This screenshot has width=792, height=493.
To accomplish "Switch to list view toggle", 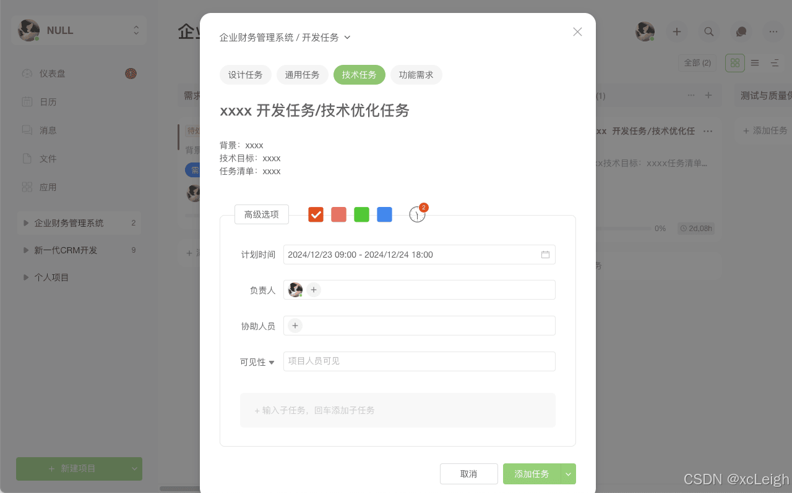I will coord(754,63).
